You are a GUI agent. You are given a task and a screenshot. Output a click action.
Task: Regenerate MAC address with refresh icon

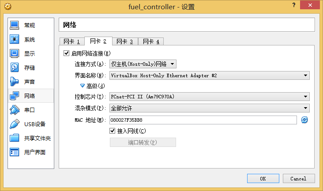304,120
